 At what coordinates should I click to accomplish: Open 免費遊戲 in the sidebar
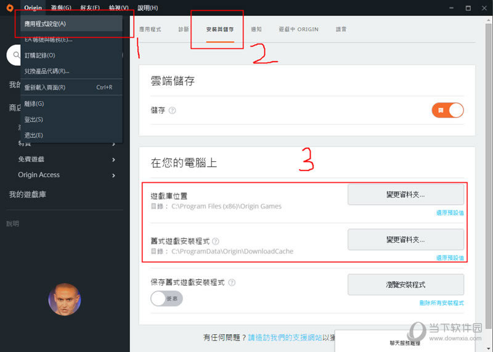31,159
